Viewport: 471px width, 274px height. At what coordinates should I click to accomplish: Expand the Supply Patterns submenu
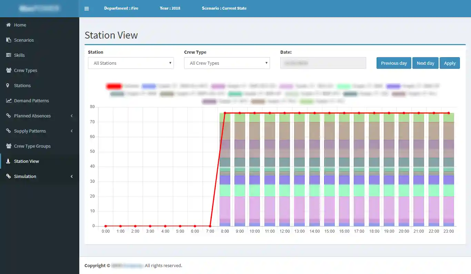(72, 131)
